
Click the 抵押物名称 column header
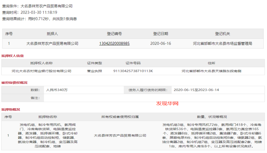[48, 117]
